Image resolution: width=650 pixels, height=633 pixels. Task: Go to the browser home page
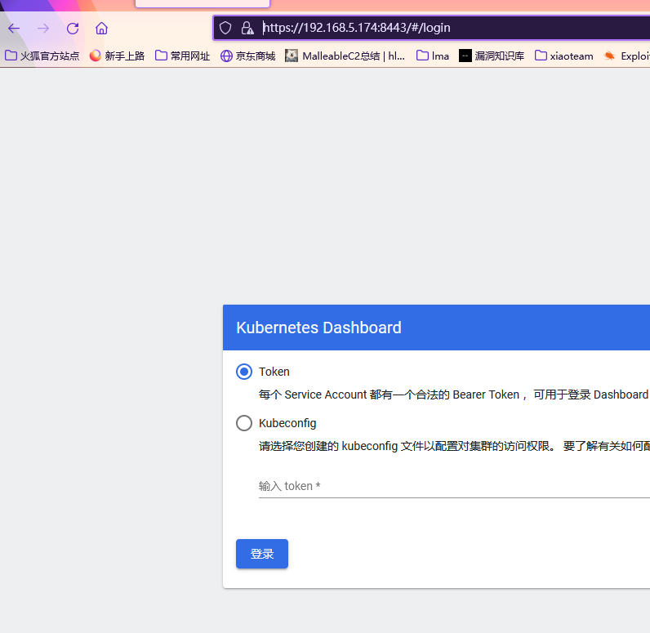click(x=101, y=28)
